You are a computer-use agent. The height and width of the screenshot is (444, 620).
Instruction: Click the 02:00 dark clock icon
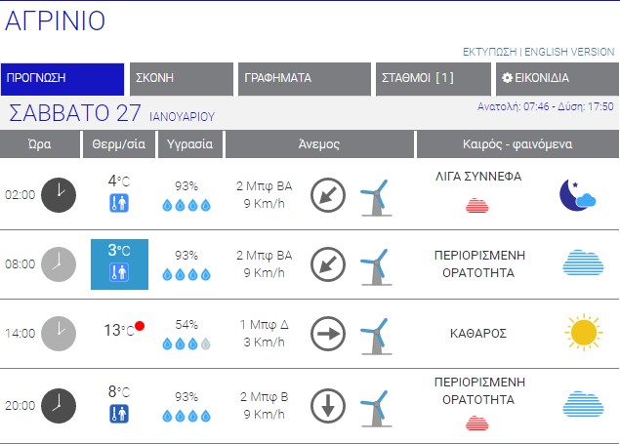click(58, 194)
